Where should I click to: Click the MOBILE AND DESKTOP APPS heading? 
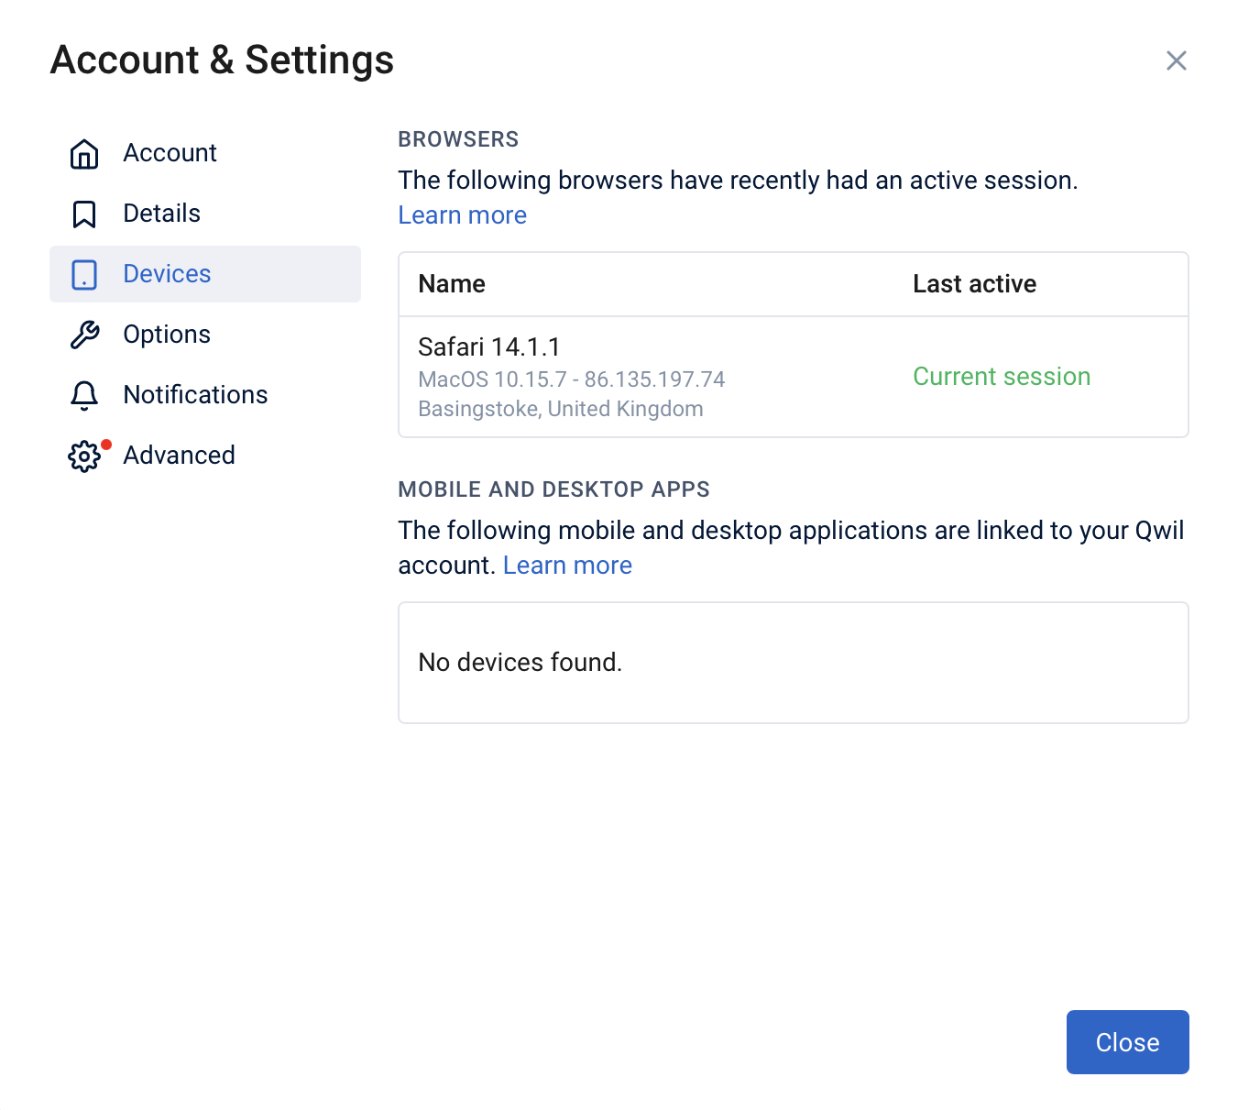click(x=553, y=489)
